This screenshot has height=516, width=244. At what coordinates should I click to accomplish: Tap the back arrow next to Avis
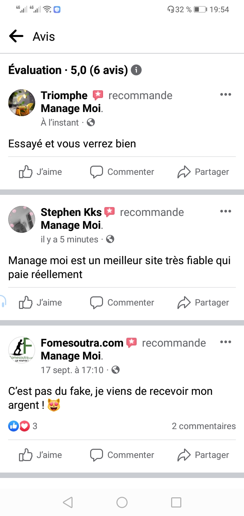point(16,36)
